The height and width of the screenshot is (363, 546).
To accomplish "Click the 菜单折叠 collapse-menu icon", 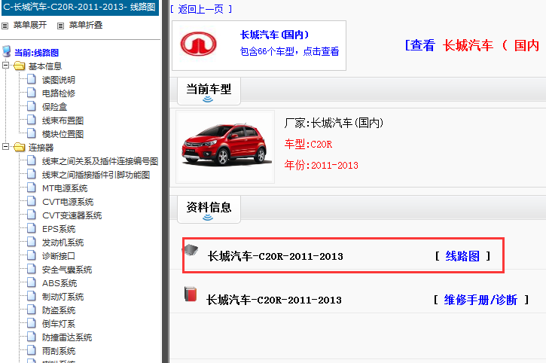I will [x=60, y=26].
